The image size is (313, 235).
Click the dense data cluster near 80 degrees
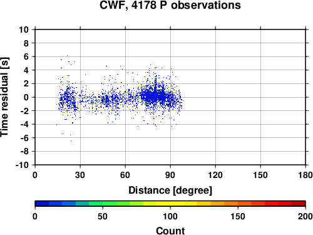(x=155, y=97)
